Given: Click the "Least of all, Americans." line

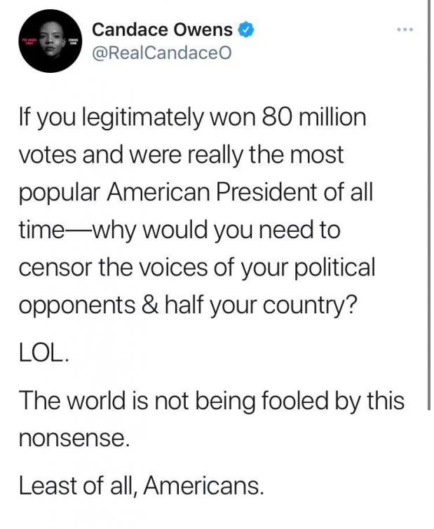Looking at the screenshot, I should click(141, 486).
